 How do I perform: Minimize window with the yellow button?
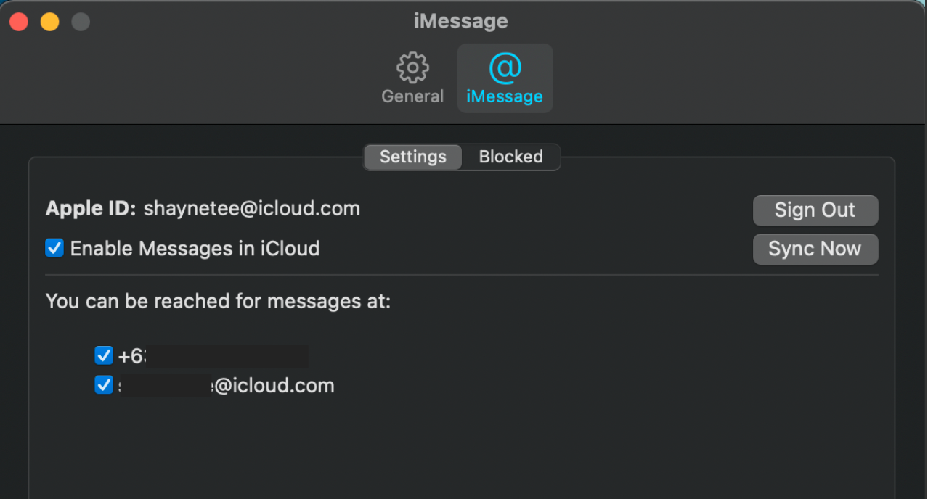pos(49,22)
